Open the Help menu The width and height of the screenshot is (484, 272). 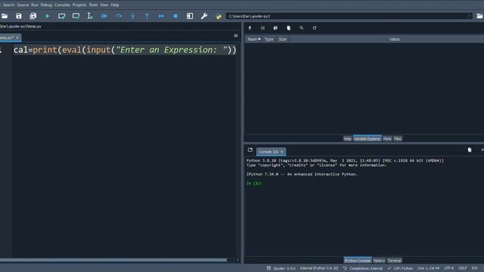tap(115, 5)
